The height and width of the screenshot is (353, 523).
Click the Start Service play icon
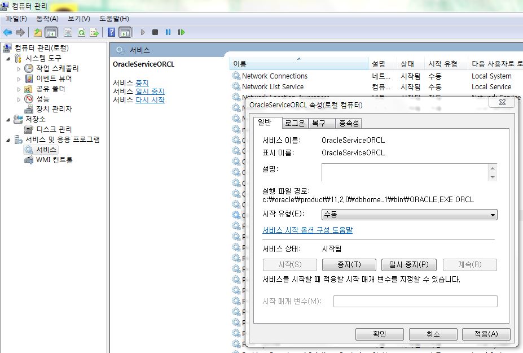143,32
